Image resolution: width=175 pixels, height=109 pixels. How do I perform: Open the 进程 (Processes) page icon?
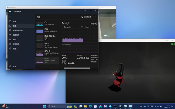pyautogui.click(x=10, y=21)
